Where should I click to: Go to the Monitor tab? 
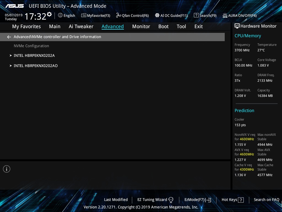click(141, 26)
